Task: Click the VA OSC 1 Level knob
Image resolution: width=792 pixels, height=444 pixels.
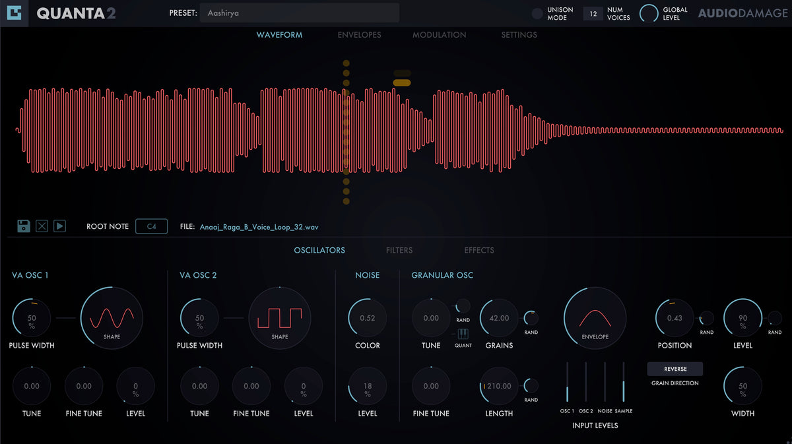Action: click(x=135, y=386)
